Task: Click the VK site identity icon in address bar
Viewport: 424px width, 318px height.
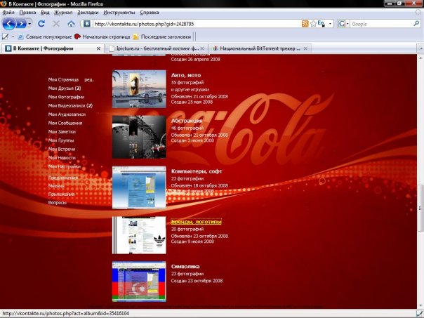Action: (87, 24)
